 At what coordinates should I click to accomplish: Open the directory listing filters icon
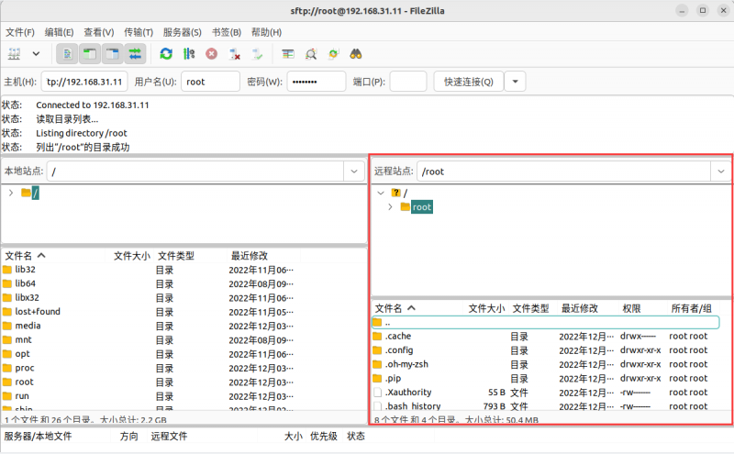click(x=288, y=54)
